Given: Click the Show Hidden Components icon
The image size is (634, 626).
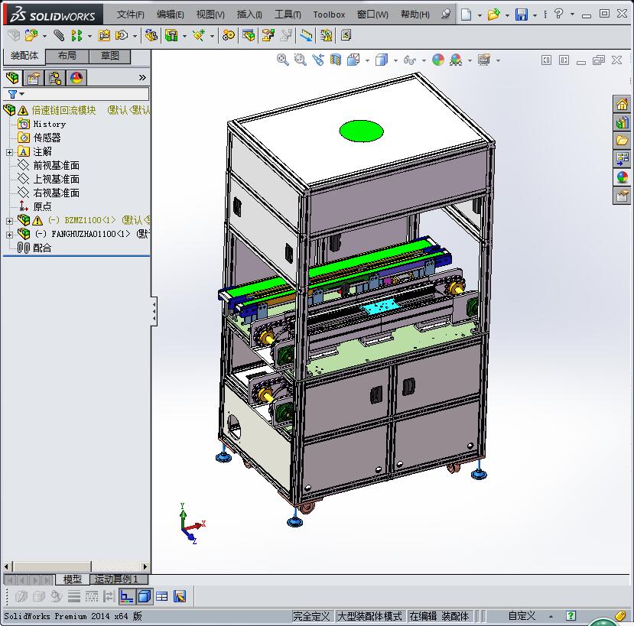Looking at the screenshot, I should click(x=151, y=36).
